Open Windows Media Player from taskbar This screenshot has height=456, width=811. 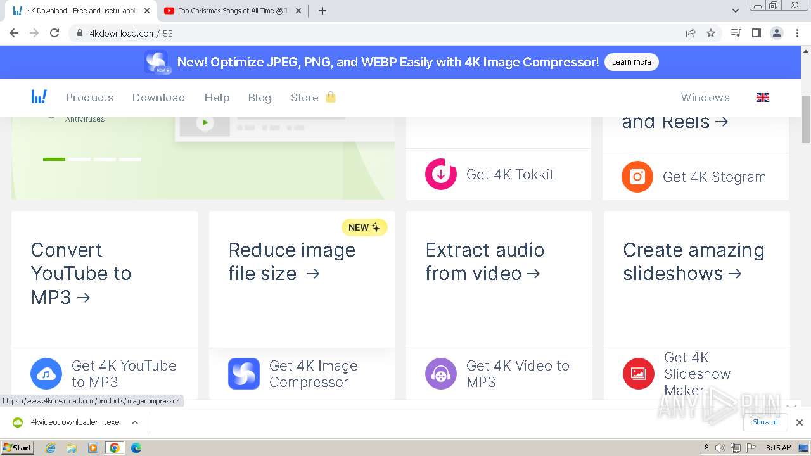click(x=93, y=448)
